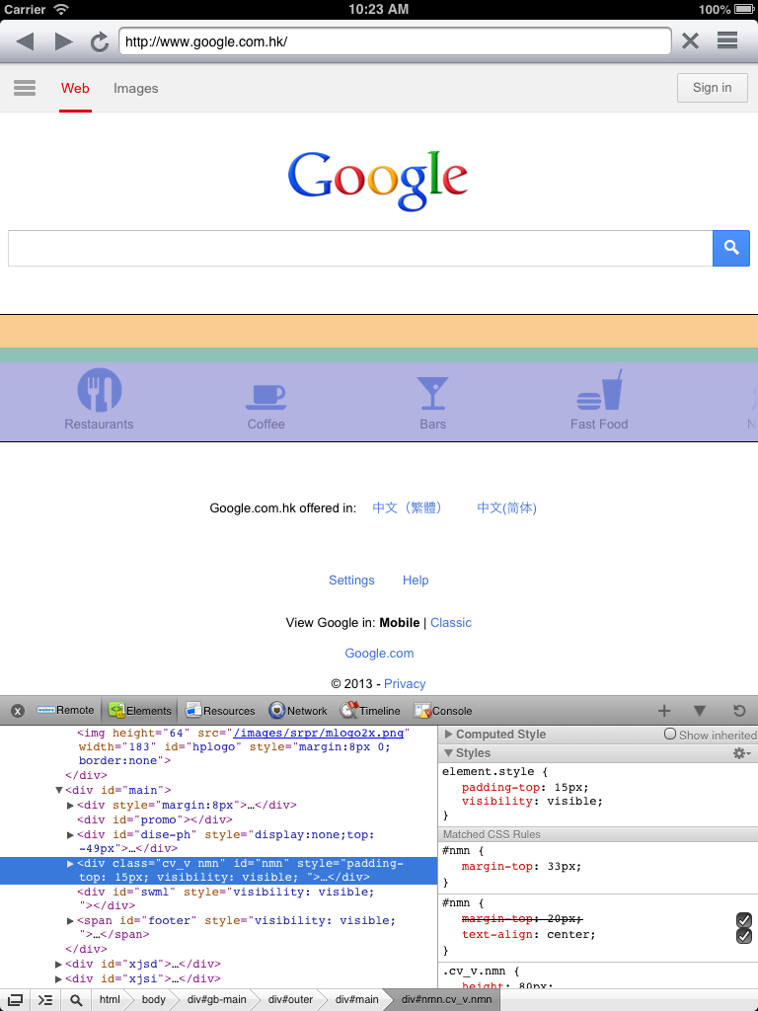Switch to the Console panel
The width and height of the screenshot is (758, 1011).
pos(443,711)
